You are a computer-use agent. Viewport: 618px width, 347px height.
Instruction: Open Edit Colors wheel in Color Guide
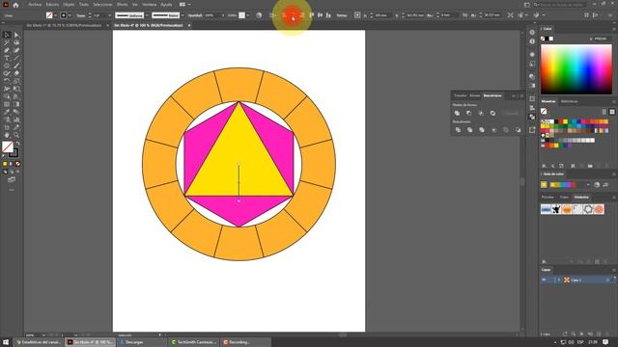tap(597, 184)
